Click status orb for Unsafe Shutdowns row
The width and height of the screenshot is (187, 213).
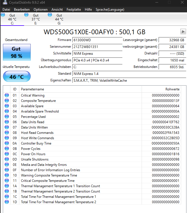coord(7,159)
